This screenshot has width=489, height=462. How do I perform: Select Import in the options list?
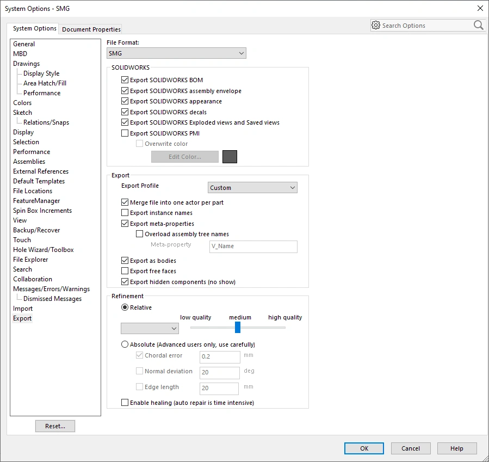point(23,309)
